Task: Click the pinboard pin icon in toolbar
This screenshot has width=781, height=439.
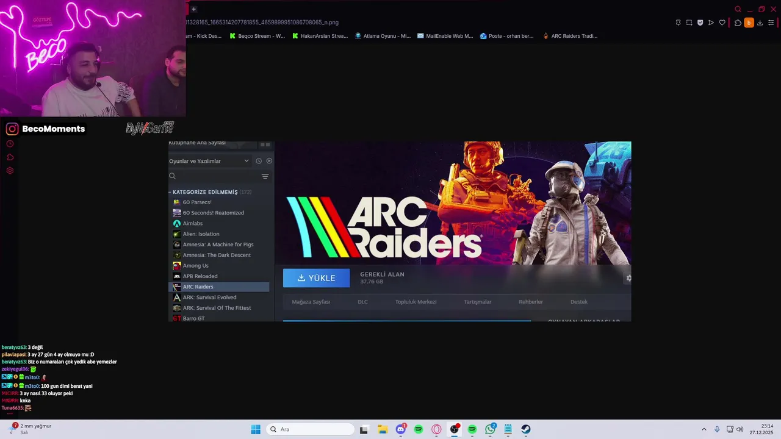Action: [x=678, y=23]
